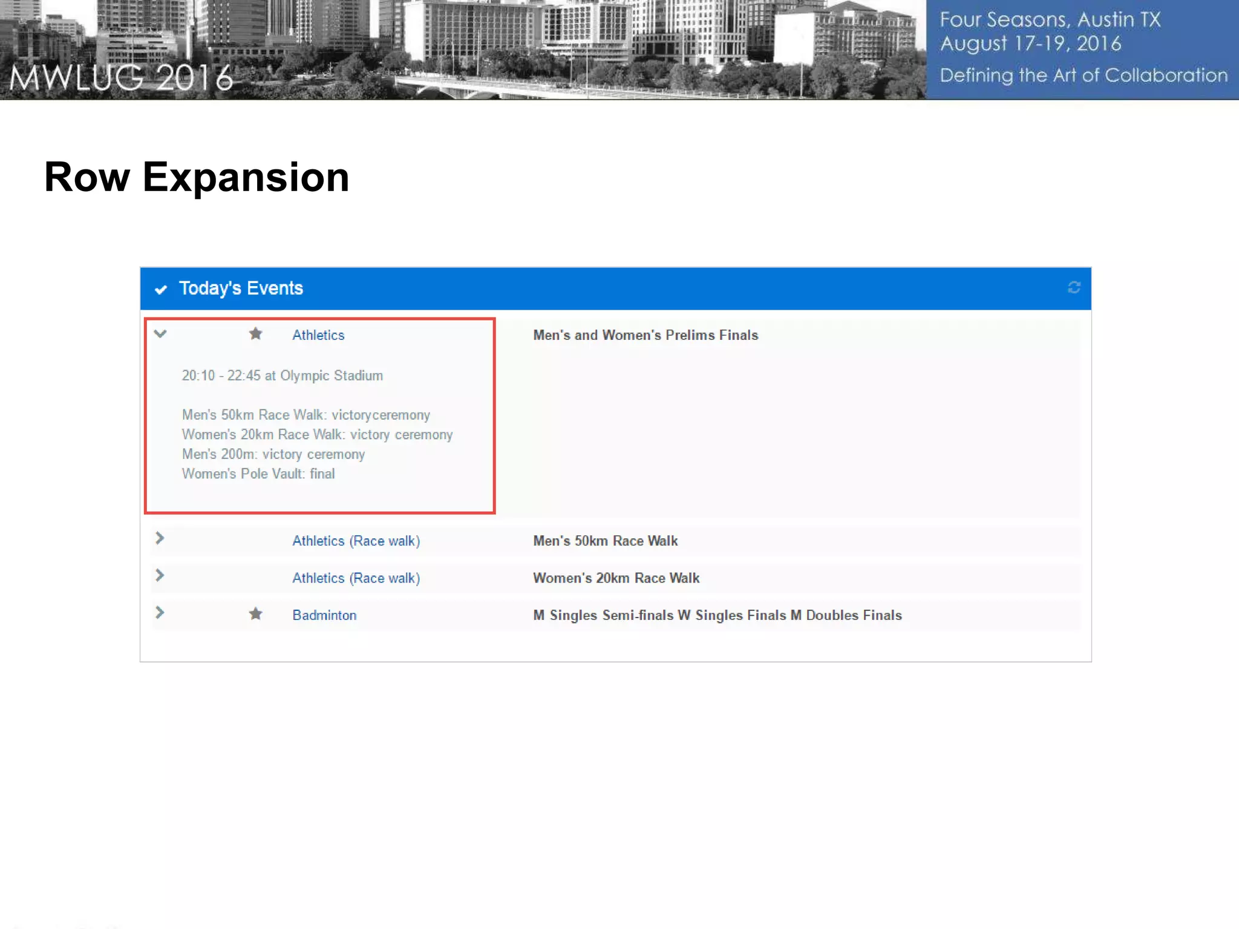Toggle the favorite star on the Badminton row
This screenshot has width=1239, height=929.
click(x=255, y=614)
